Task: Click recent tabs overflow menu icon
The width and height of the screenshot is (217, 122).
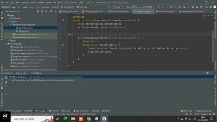Action: [x=212, y=11]
